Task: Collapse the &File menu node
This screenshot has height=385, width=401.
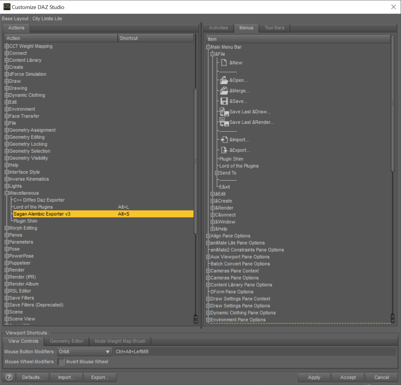Action: click(213, 54)
